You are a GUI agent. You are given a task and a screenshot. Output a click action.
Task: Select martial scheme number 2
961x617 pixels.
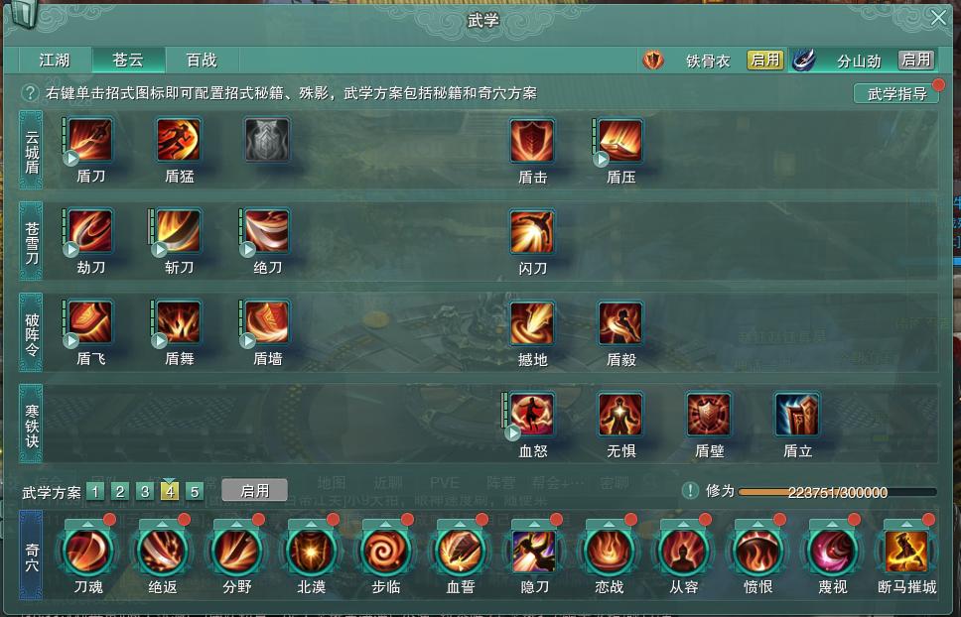[x=120, y=492]
